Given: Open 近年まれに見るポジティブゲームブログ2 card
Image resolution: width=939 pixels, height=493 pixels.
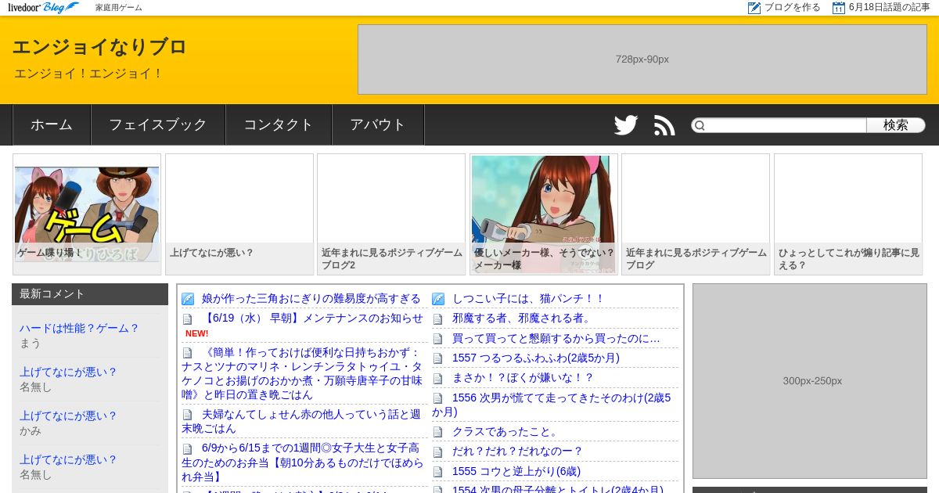Looking at the screenshot, I should click(x=391, y=214).
